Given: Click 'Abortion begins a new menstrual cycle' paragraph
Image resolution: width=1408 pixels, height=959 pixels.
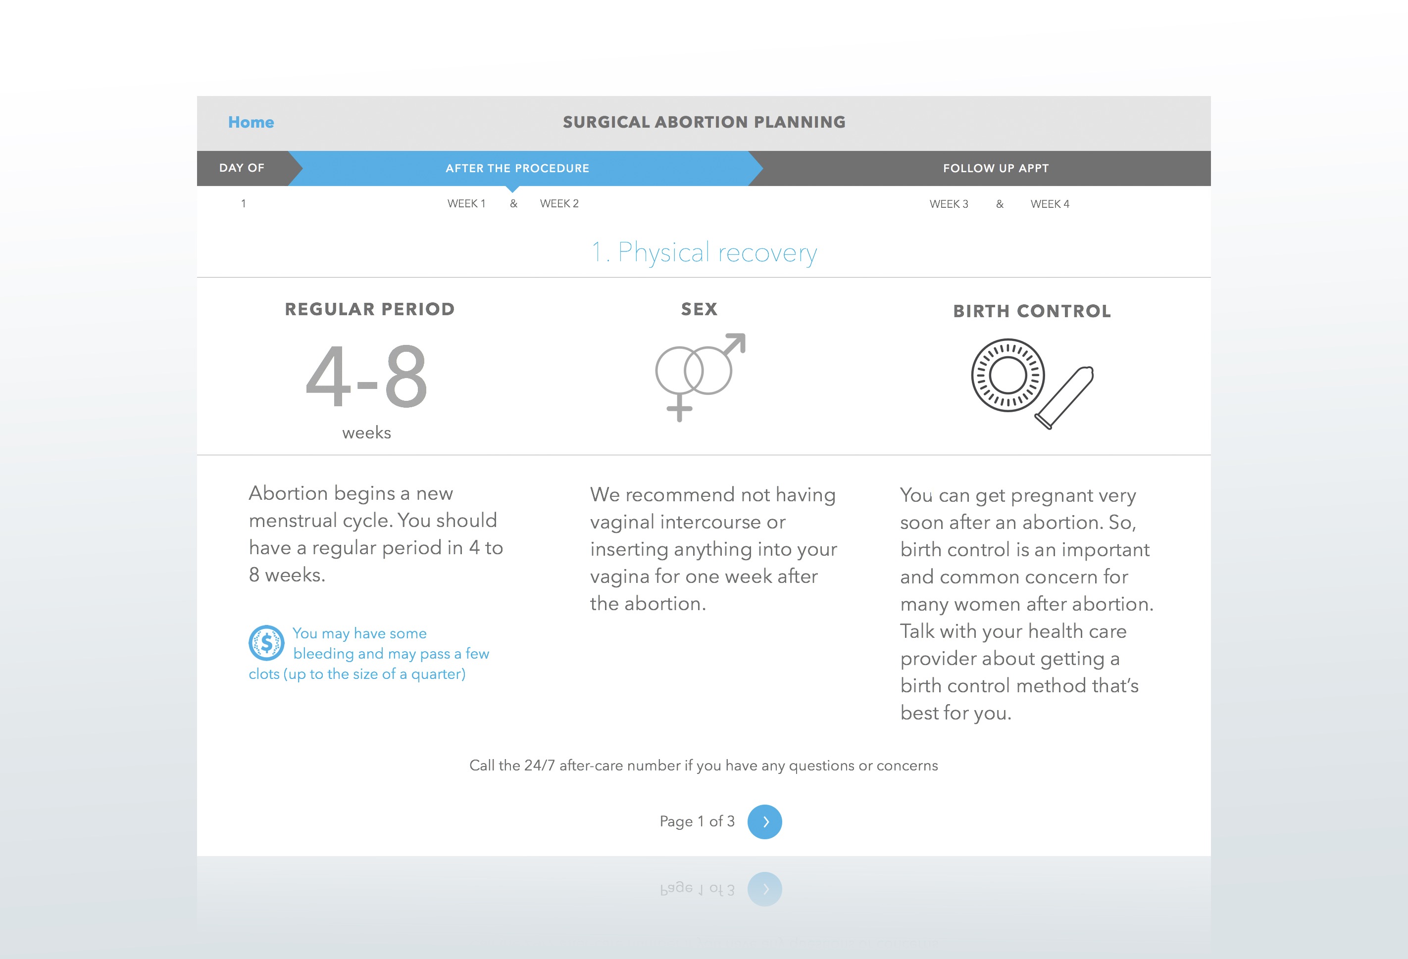Looking at the screenshot, I should pyautogui.click(x=376, y=534).
